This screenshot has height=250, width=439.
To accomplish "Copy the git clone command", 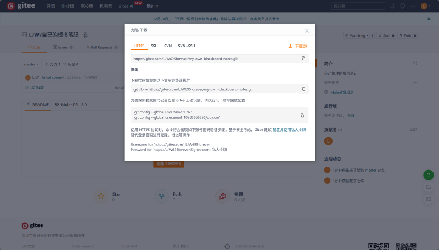I will click(303, 89).
